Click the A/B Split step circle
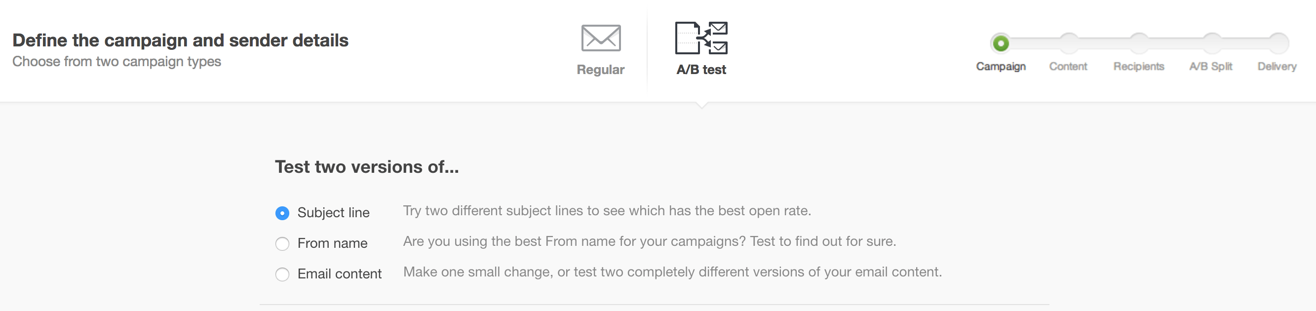 pos(1211,43)
